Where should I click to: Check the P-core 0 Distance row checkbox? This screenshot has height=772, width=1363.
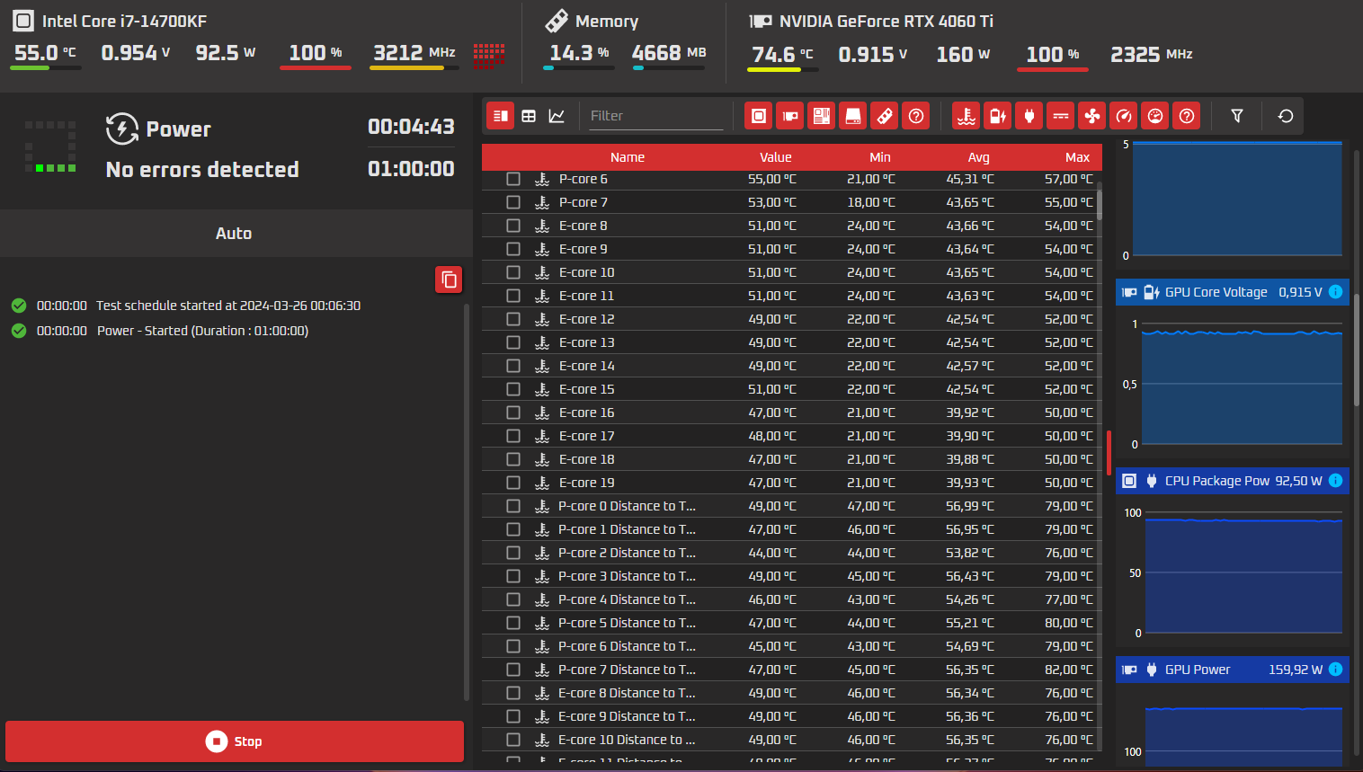(513, 506)
